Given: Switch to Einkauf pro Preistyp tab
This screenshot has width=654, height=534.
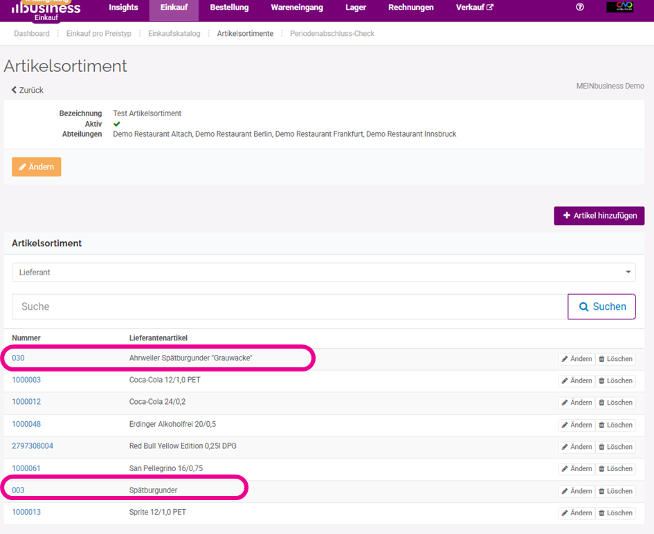Looking at the screenshot, I should coord(99,33).
